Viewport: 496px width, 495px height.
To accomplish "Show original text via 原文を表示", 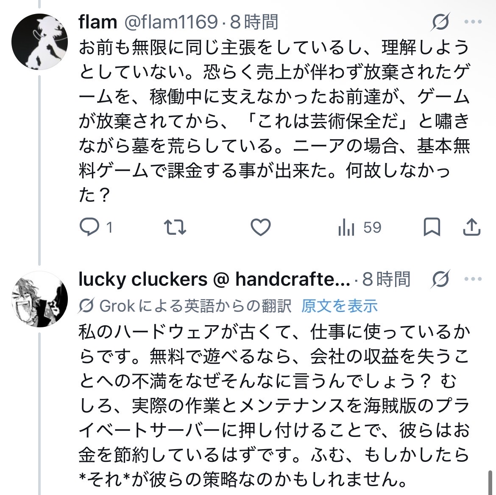I will [339, 305].
